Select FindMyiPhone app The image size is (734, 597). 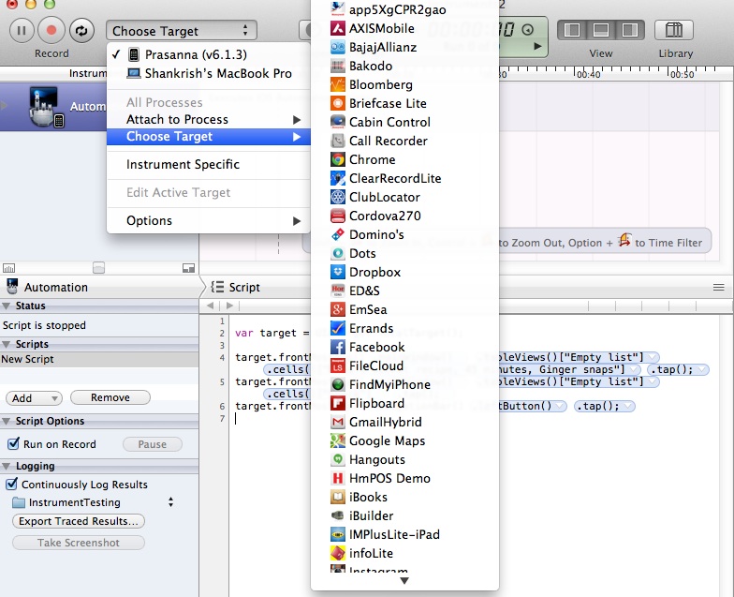click(x=404, y=384)
